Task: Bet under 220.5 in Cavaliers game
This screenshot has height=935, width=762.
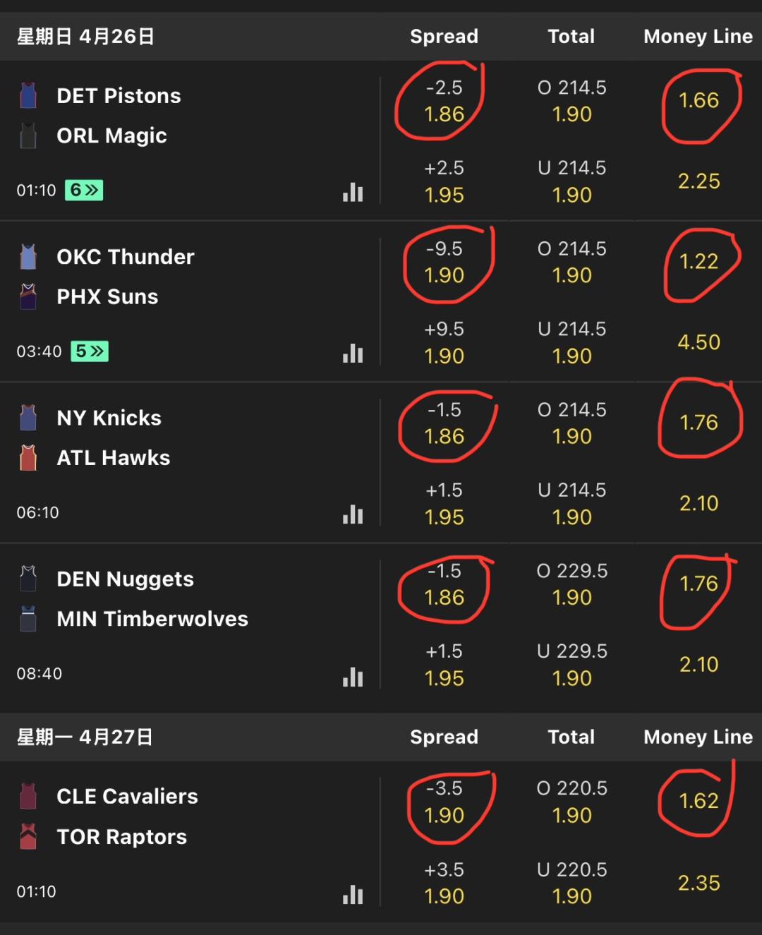Action: 571,883
